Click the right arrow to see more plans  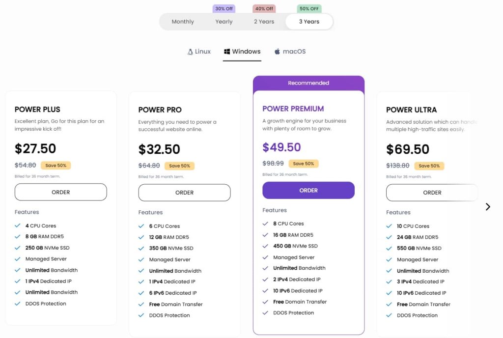click(488, 207)
